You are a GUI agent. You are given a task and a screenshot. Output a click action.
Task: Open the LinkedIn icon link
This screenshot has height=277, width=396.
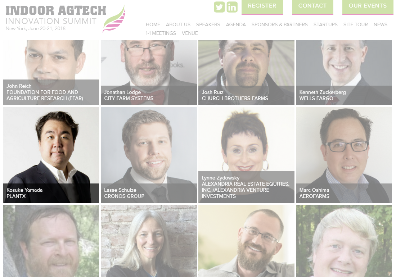pos(232,7)
